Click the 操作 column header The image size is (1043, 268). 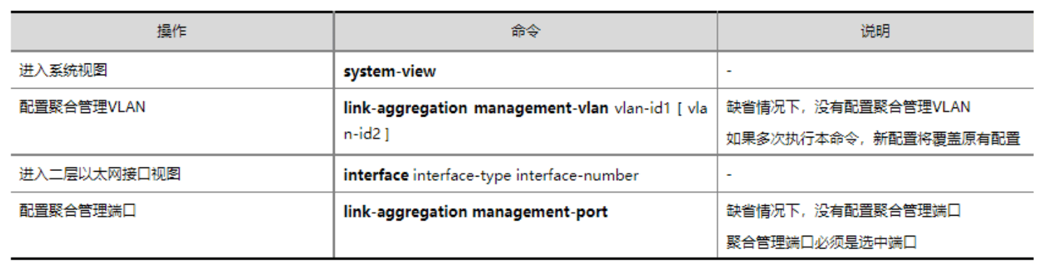coord(172,31)
